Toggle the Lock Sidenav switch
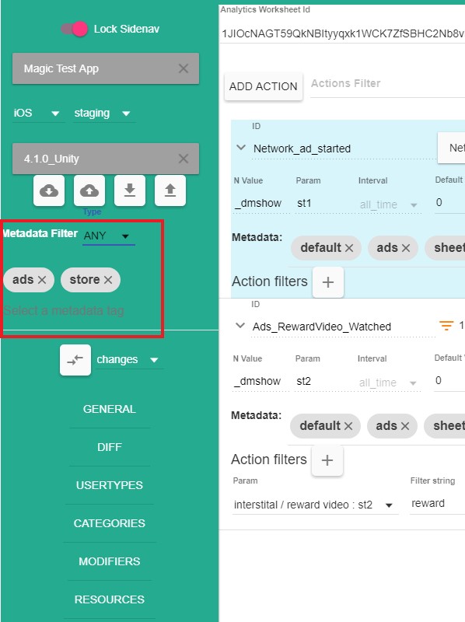This screenshot has width=465, height=622. [74, 29]
